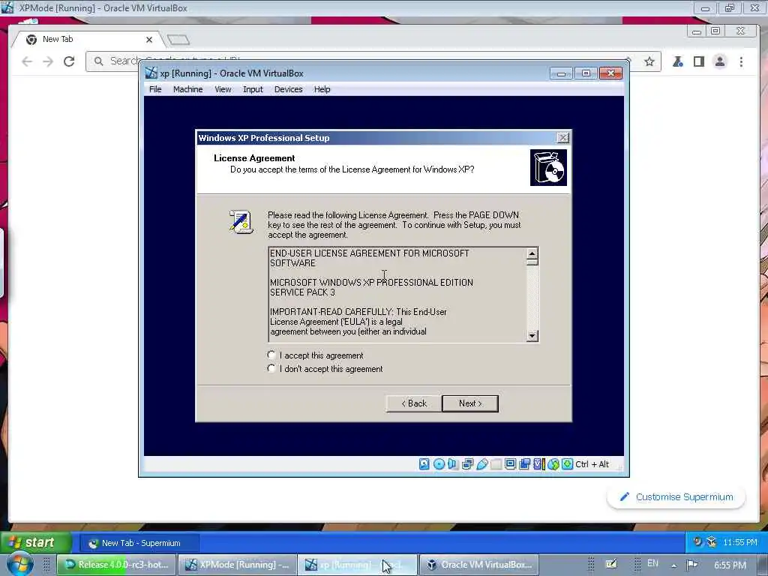Click the Customise Supermium button
The width and height of the screenshot is (768, 576).
[676, 496]
